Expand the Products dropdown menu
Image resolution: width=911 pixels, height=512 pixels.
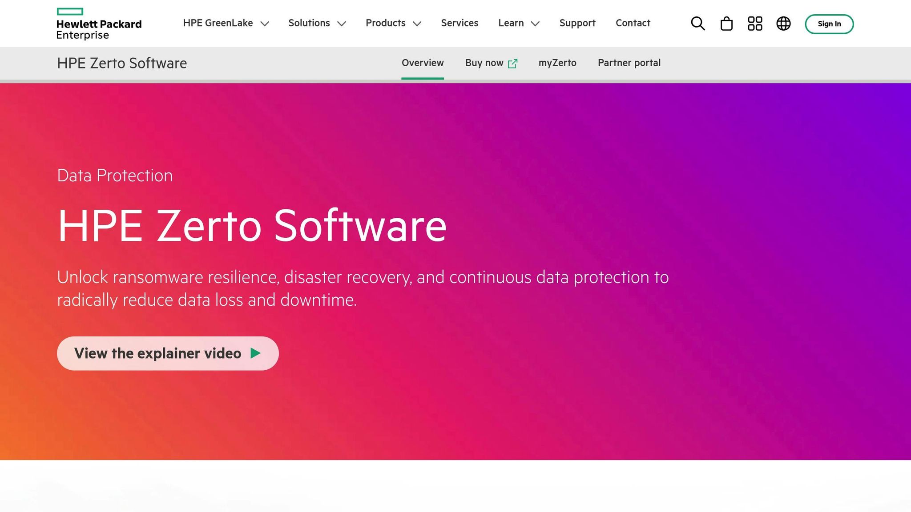[x=393, y=23]
